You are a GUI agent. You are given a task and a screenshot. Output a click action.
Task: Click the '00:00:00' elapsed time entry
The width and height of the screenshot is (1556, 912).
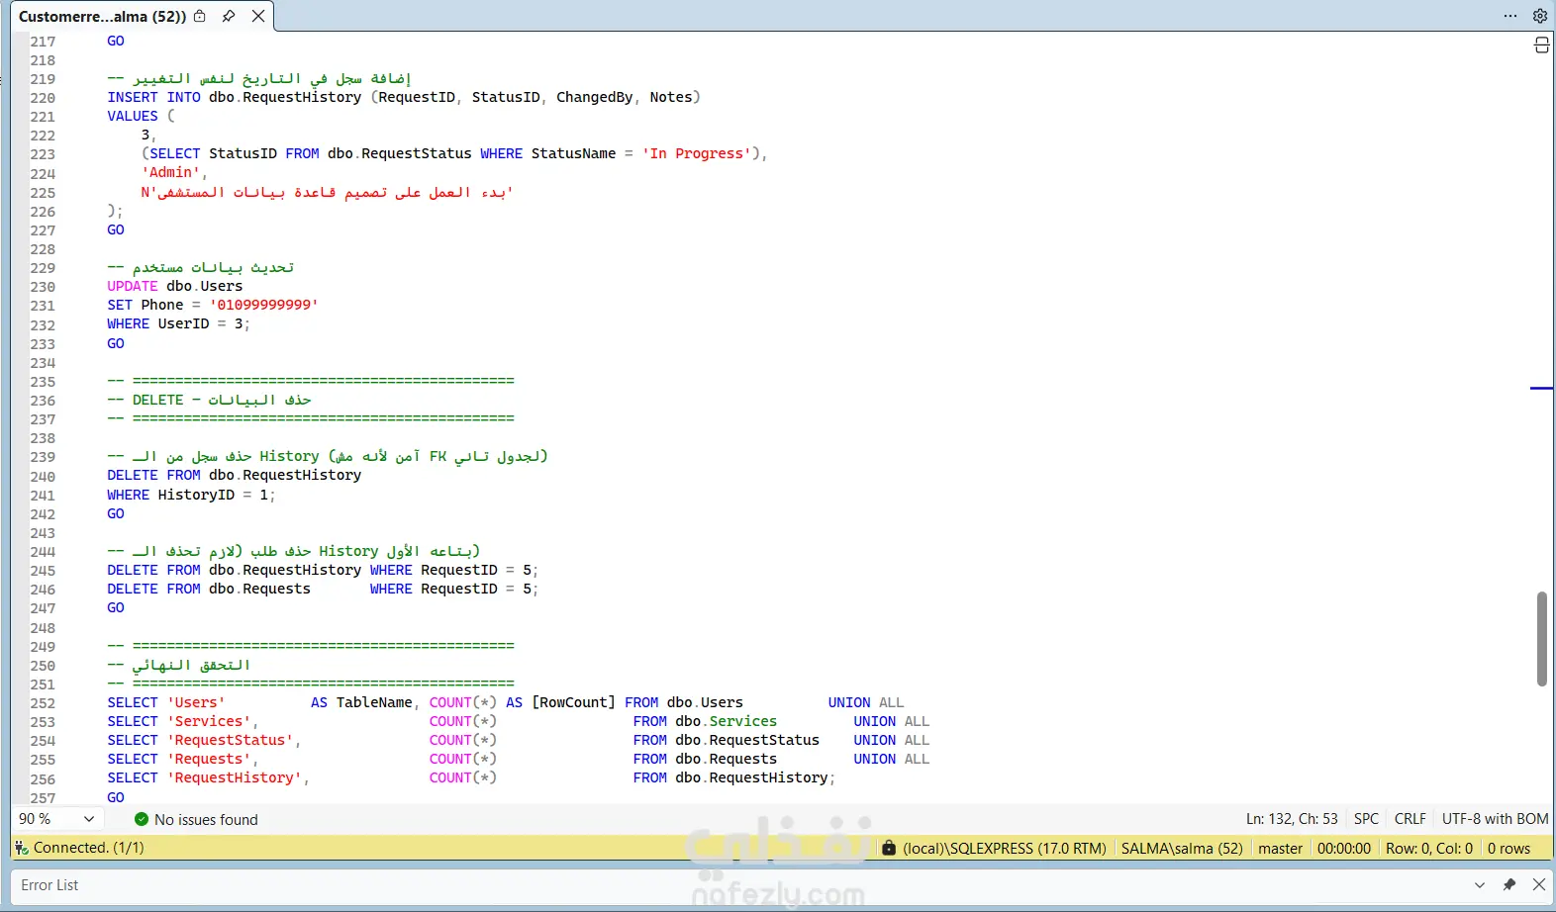1344,849
